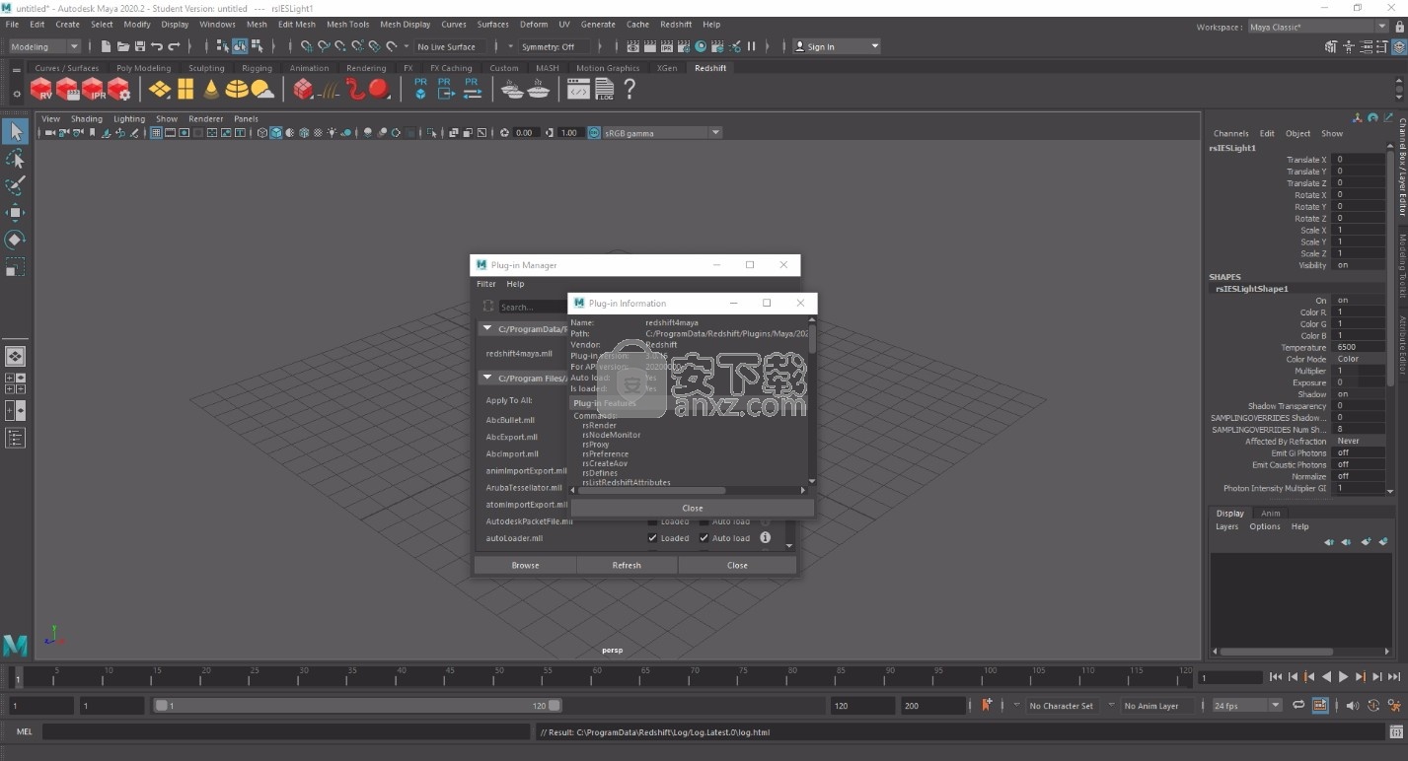Viewport: 1408px width, 761px height.
Task: Open Mesh Tools menu
Action: tap(347, 24)
